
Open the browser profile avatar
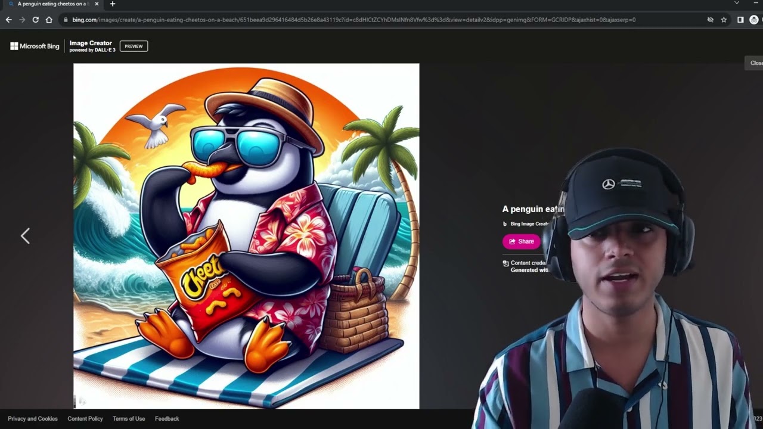754,20
